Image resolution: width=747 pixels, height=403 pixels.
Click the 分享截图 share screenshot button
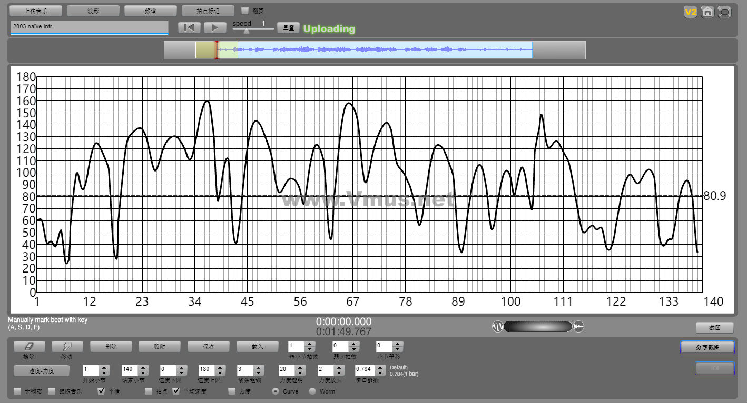[x=707, y=347]
